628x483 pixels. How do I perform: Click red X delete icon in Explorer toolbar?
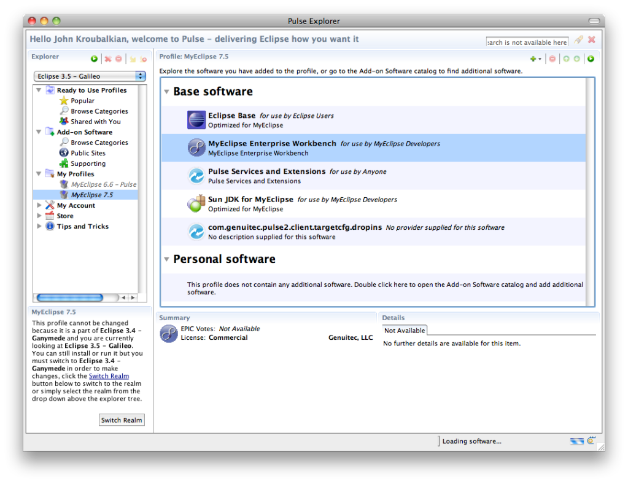[108, 59]
